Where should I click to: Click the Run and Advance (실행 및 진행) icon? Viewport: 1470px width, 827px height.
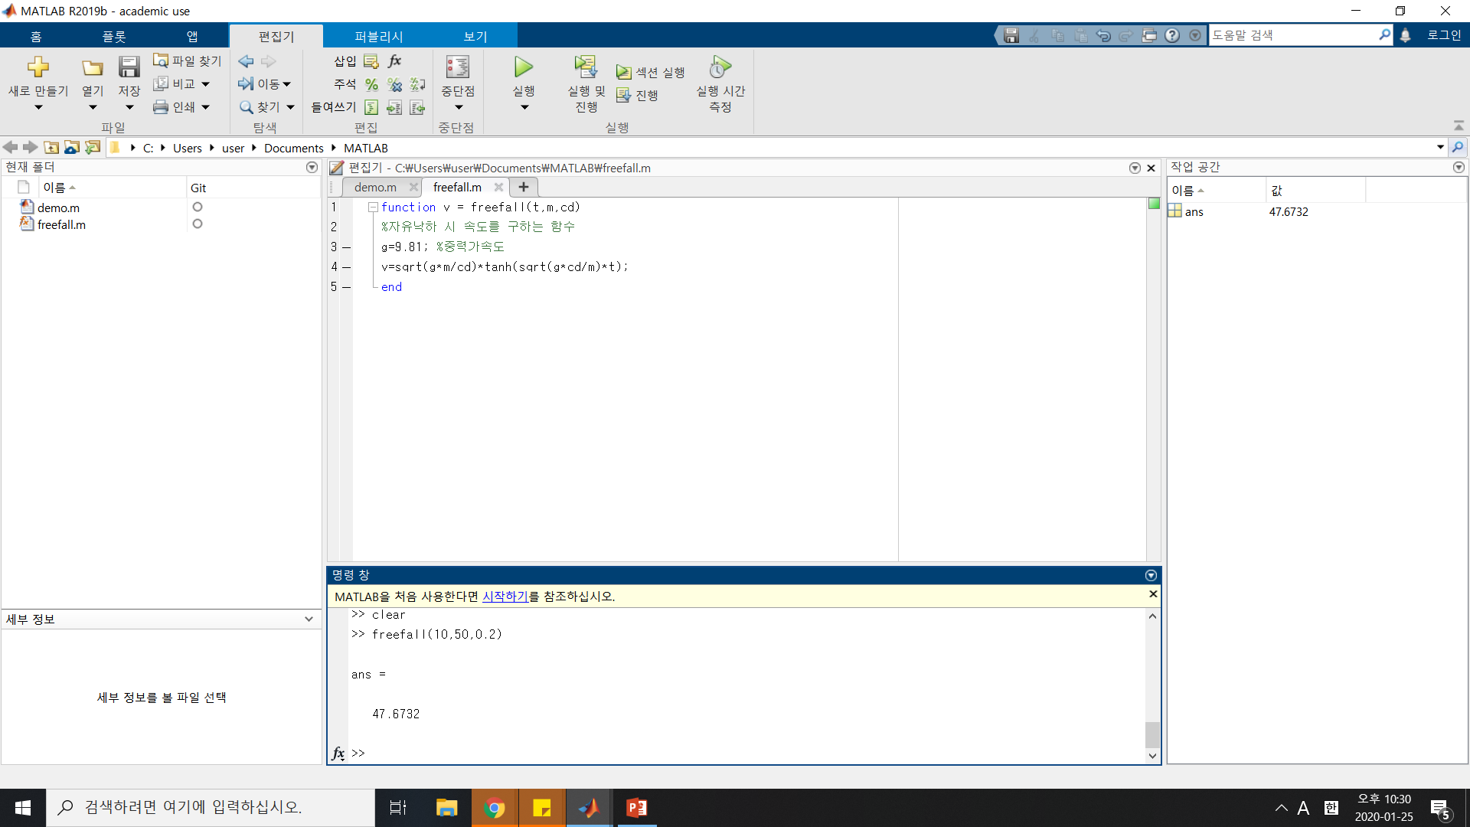pyautogui.click(x=586, y=67)
